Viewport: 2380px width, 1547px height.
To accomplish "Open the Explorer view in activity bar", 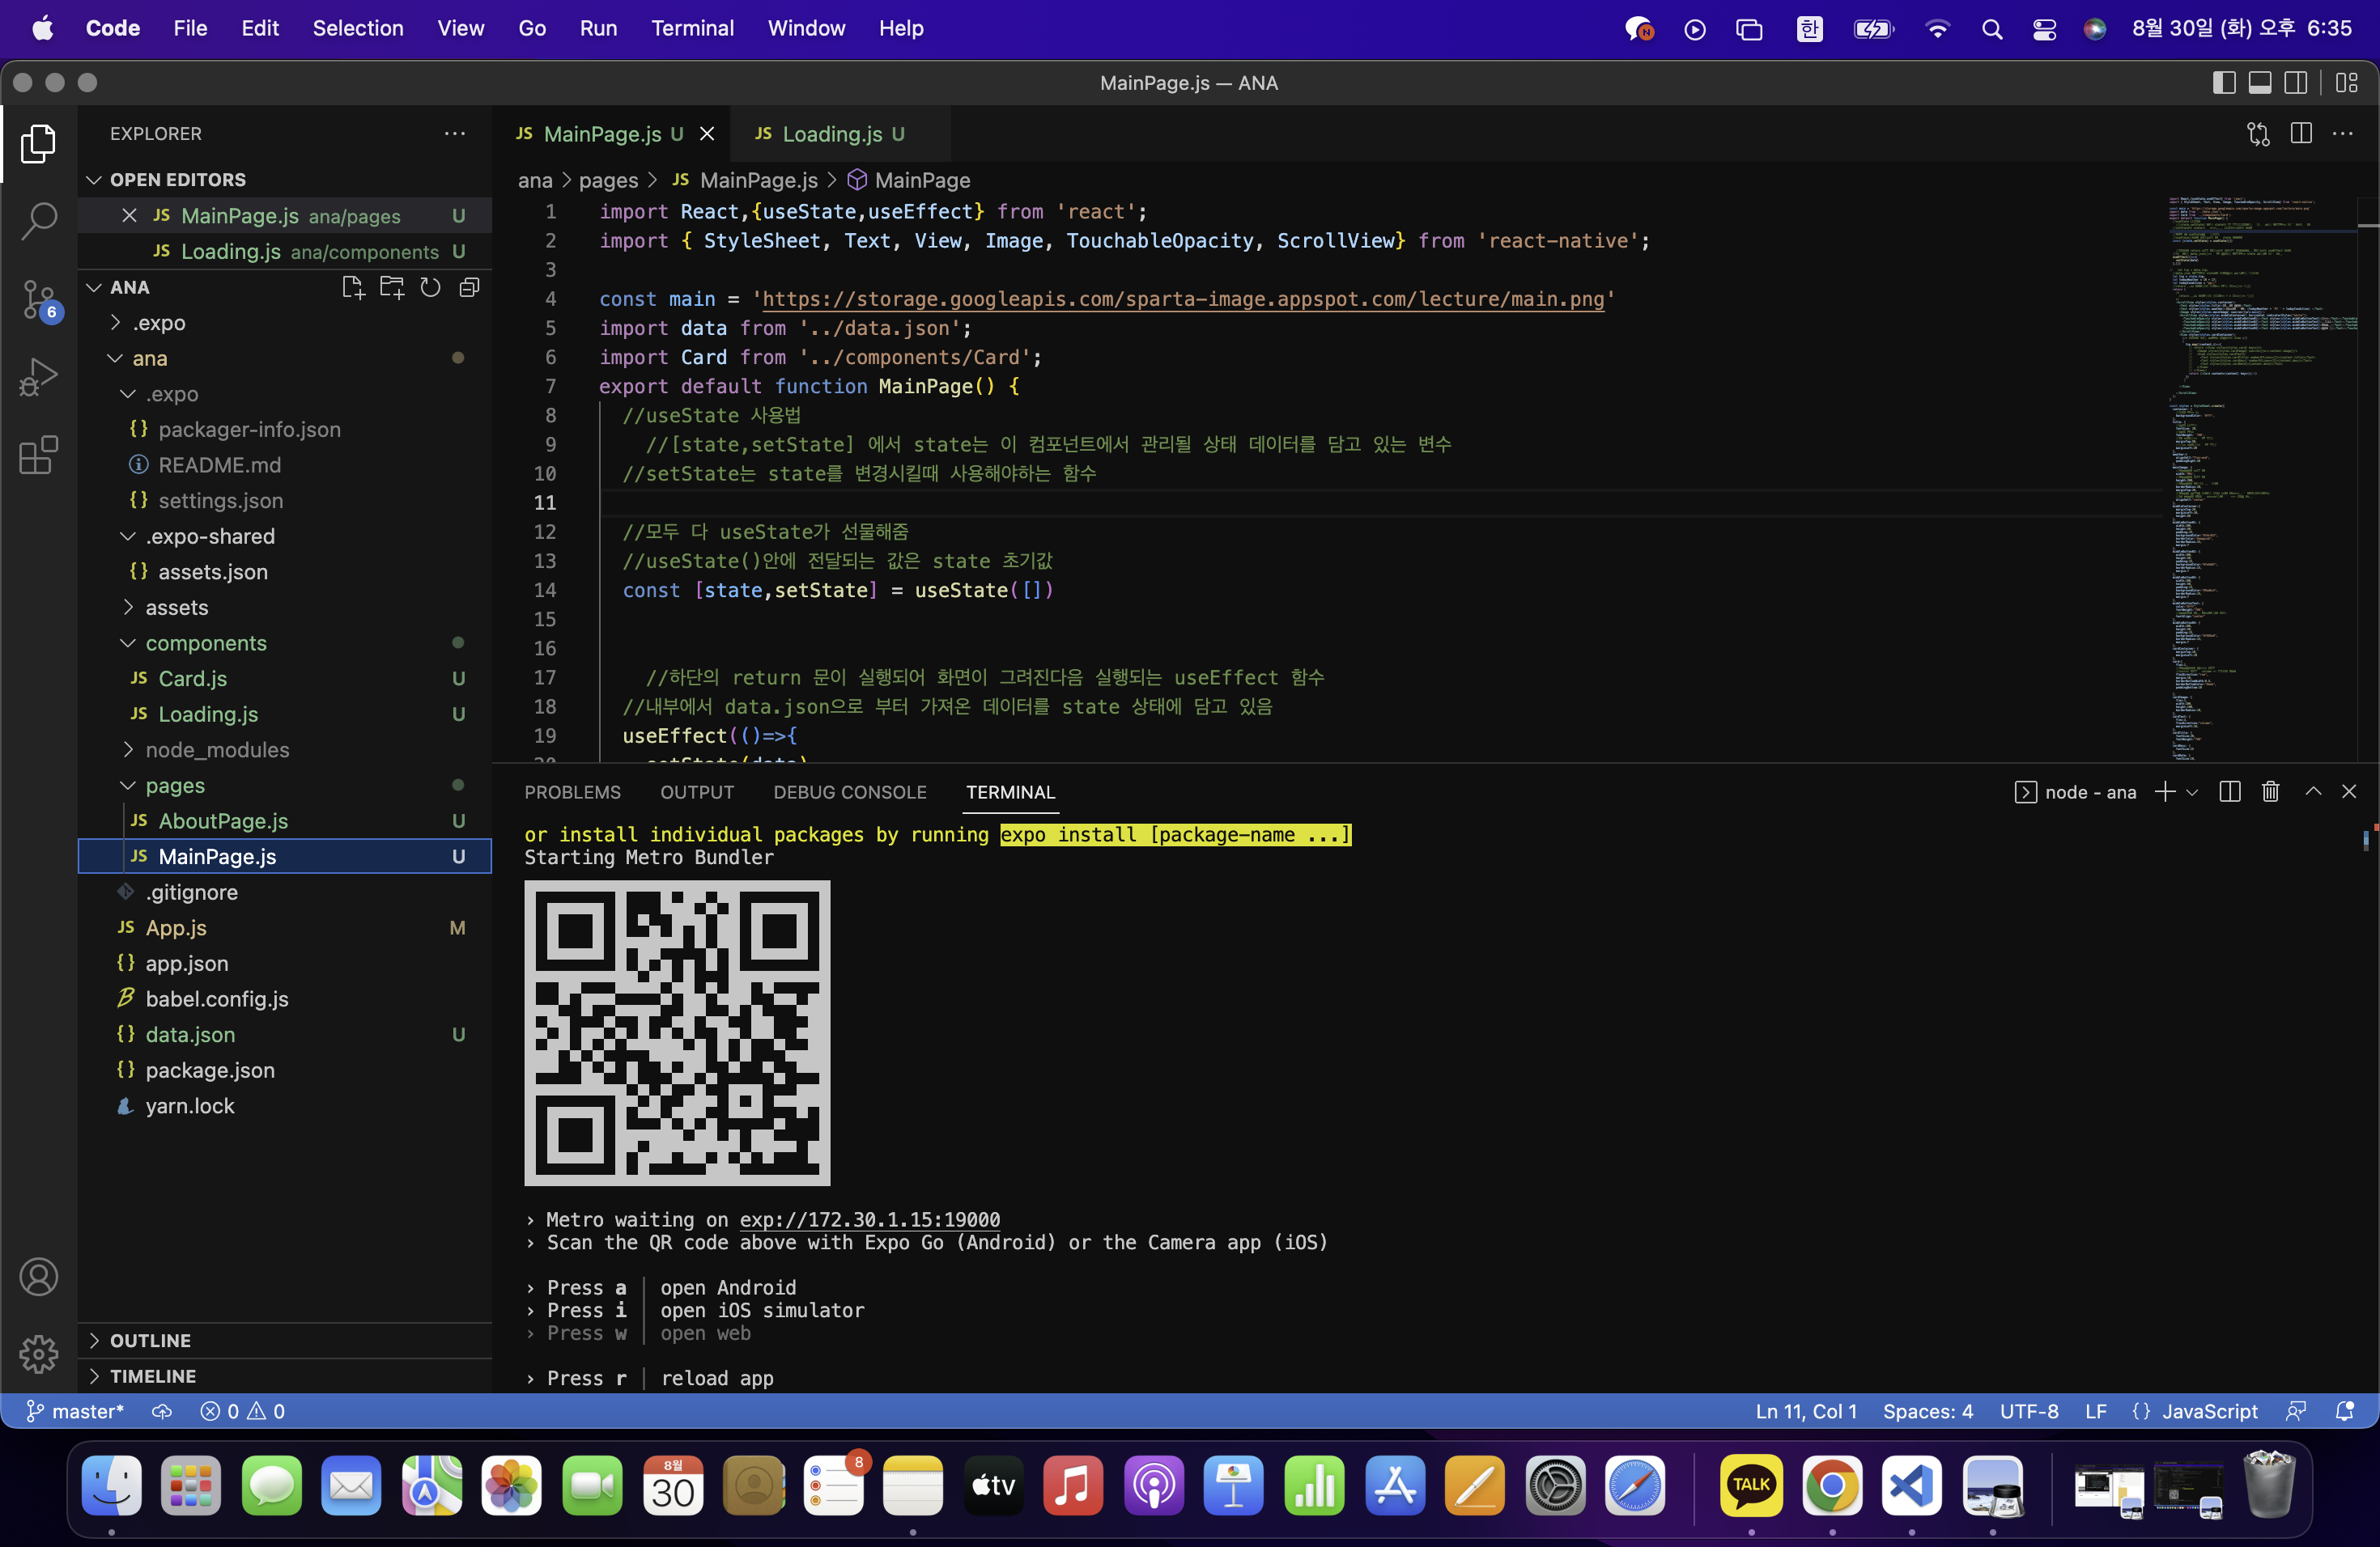I will (x=38, y=144).
